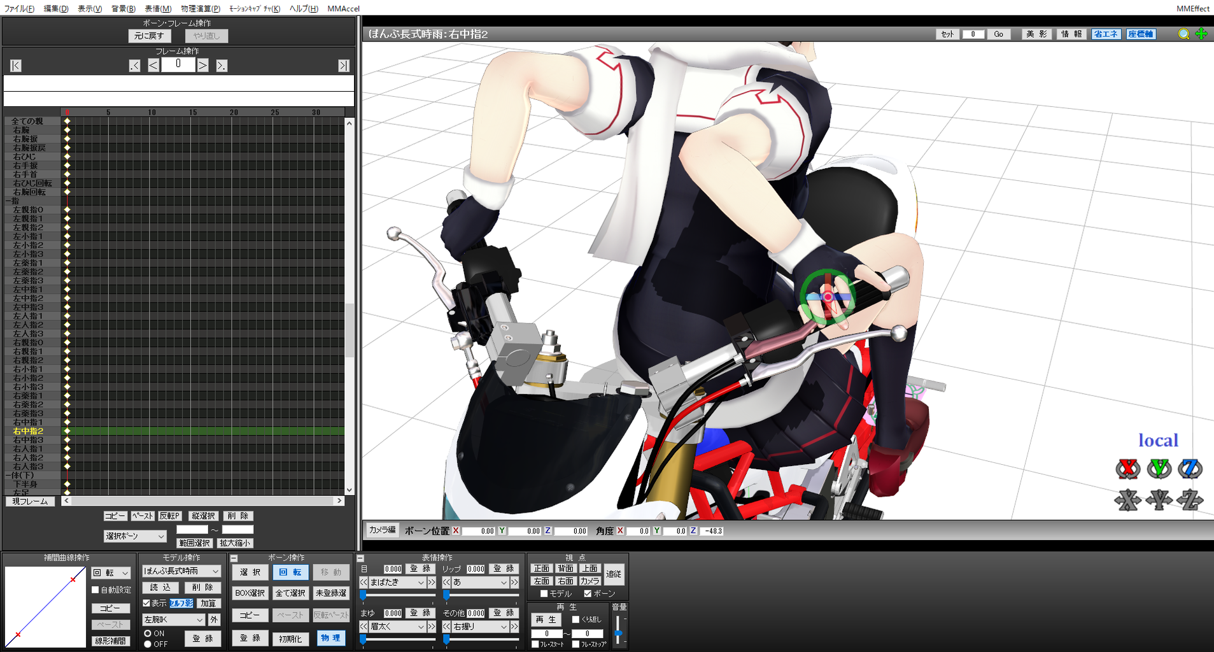Viewport: 1214px width, 652px height.
Task: Open the 編集(D) menu
Action: coord(56,8)
